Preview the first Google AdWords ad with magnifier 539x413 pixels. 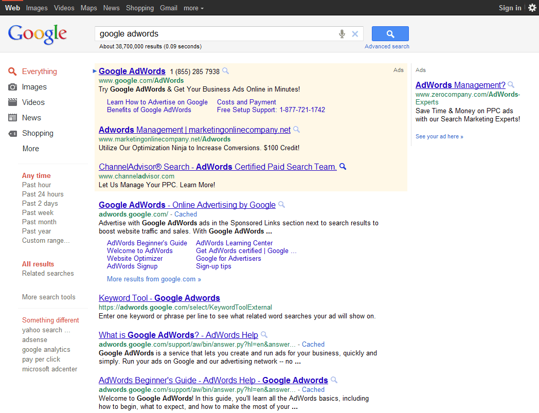(225, 71)
